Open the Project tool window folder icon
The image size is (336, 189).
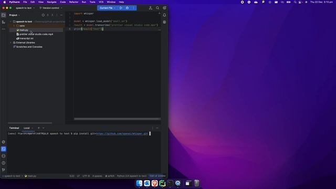(4, 15)
